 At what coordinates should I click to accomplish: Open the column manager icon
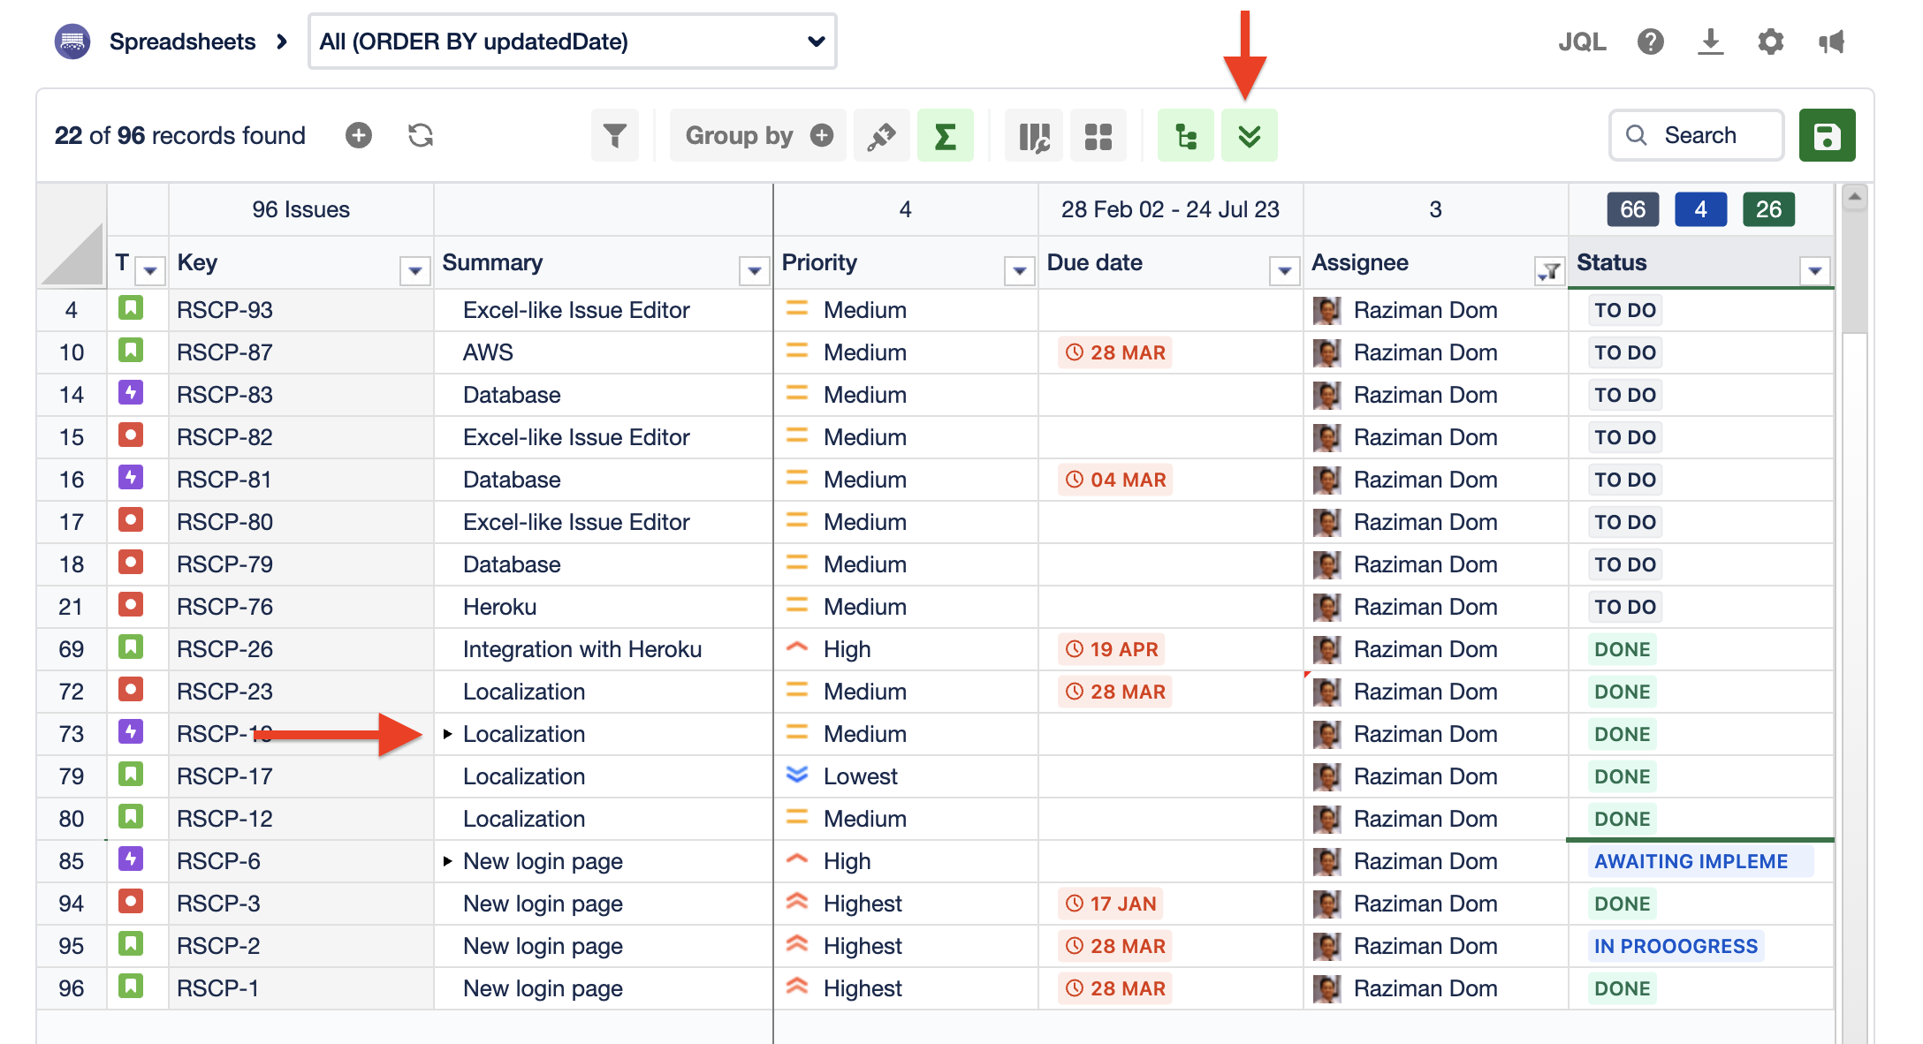[x=1033, y=136]
